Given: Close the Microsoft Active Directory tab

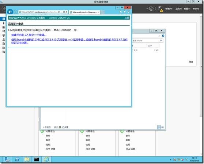Looking at the screenshot, I should tap(99, 12).
